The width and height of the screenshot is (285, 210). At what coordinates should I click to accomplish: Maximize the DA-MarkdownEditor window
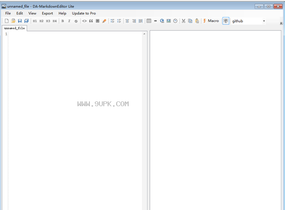pyautogui.click(x=268, y=7)
